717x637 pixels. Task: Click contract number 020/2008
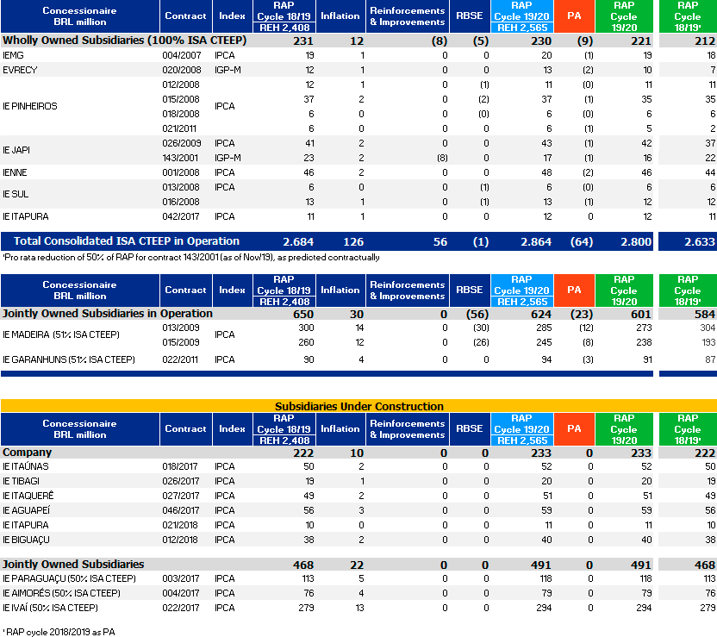182,70
